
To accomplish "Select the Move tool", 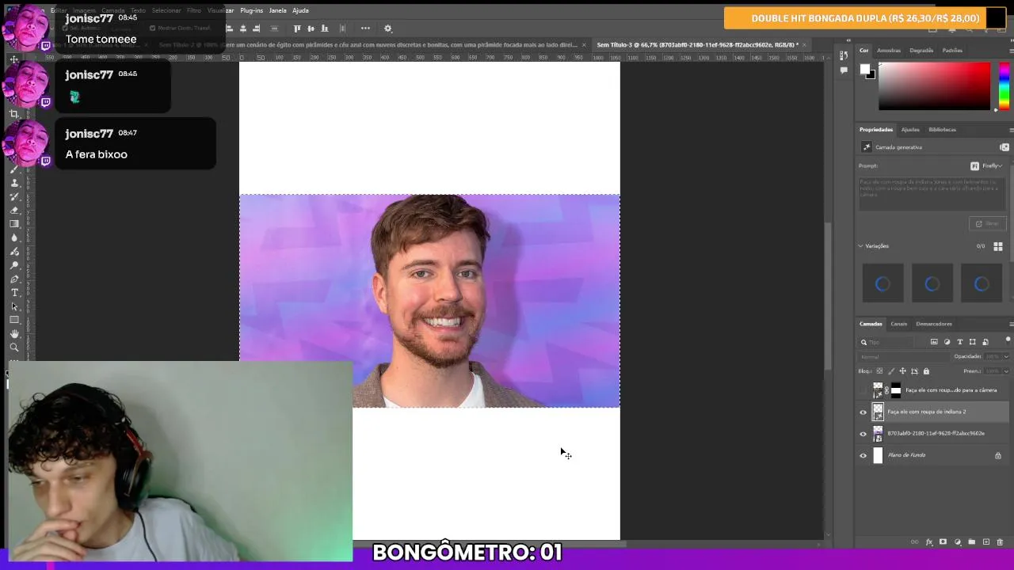I will 14,59.
